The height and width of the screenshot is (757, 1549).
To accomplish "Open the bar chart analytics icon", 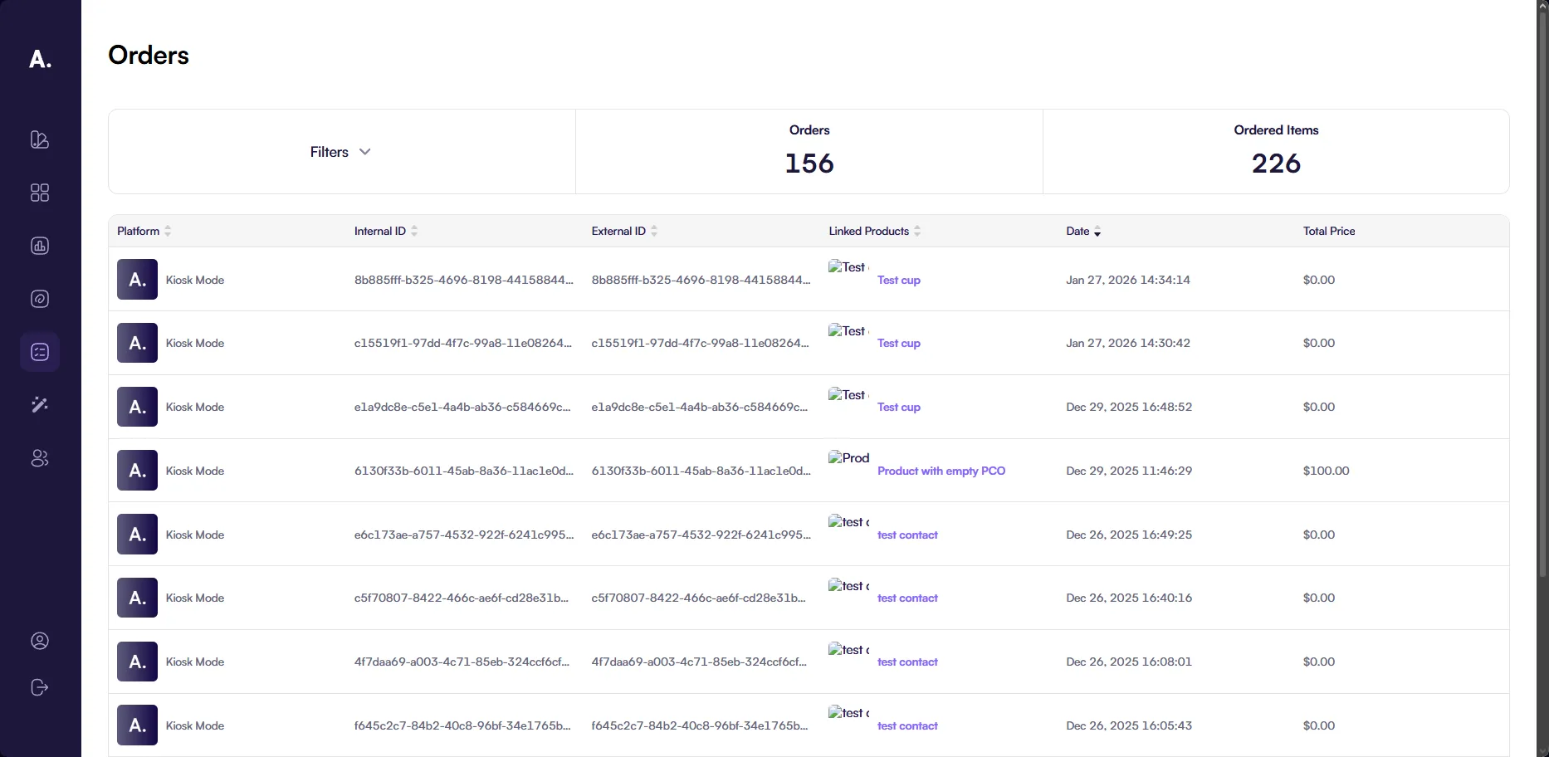I will click(40, 246).
